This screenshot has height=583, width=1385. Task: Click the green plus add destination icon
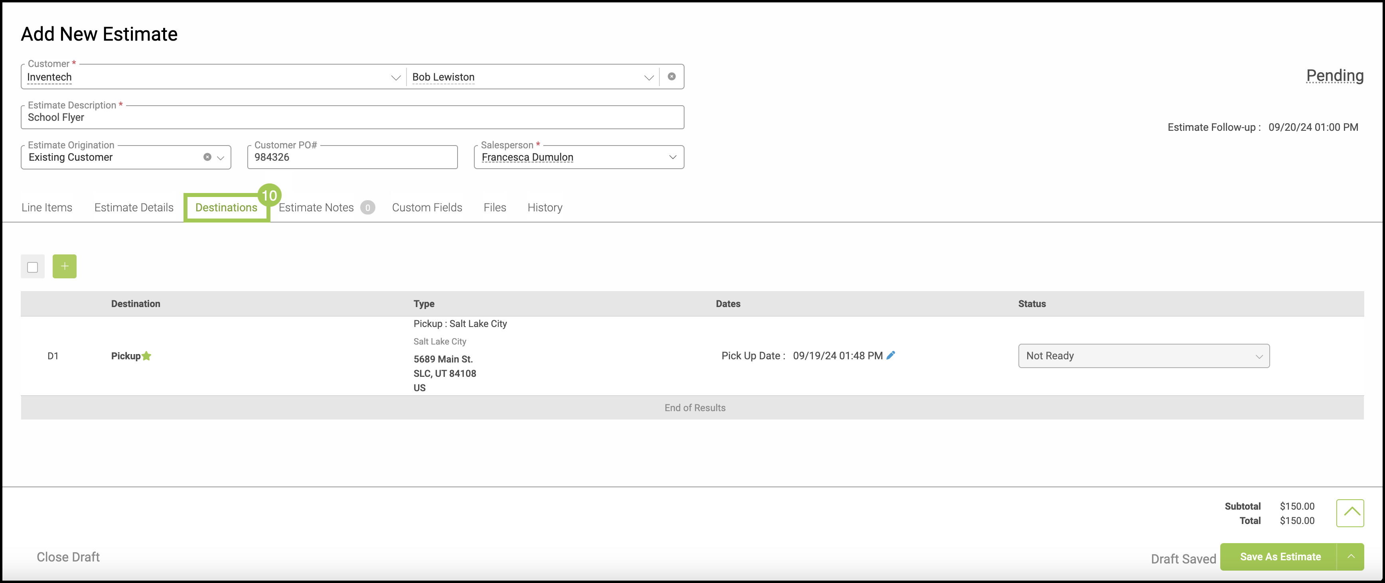[x=65, y=266]
